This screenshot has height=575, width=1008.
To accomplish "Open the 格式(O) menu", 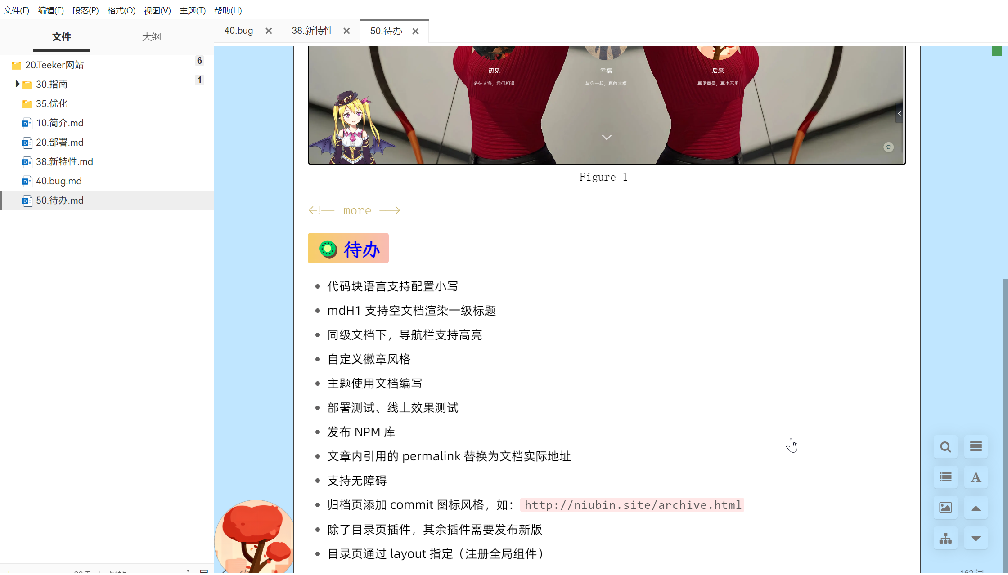I will coord(121,10).
